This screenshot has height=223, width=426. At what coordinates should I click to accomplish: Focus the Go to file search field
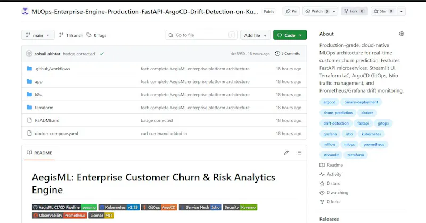click(x=201, y=35)
